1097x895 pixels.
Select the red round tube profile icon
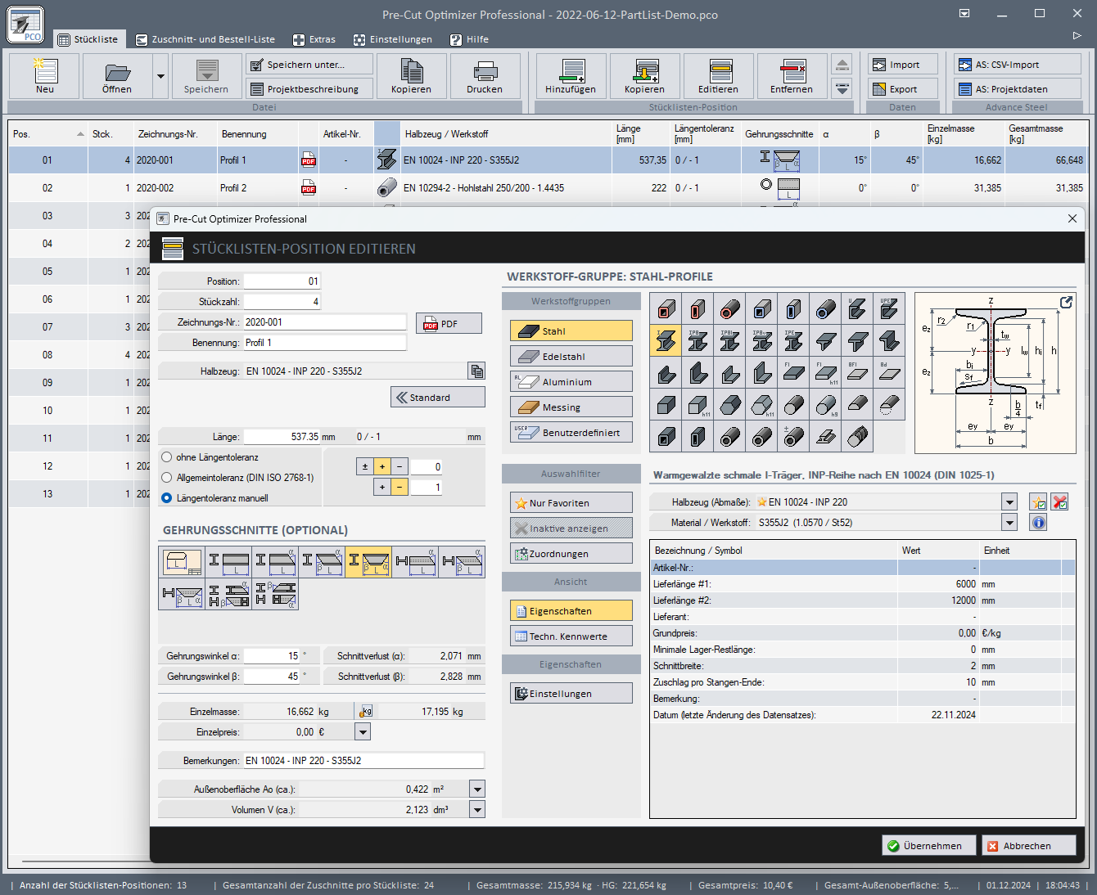click(x=729, y=309)
